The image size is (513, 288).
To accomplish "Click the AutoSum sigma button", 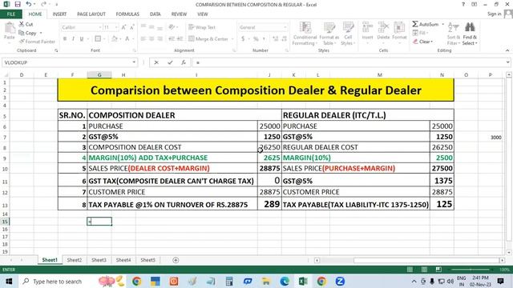I will pos(426,24).
